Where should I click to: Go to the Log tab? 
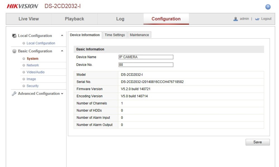(x=120, y=19)
